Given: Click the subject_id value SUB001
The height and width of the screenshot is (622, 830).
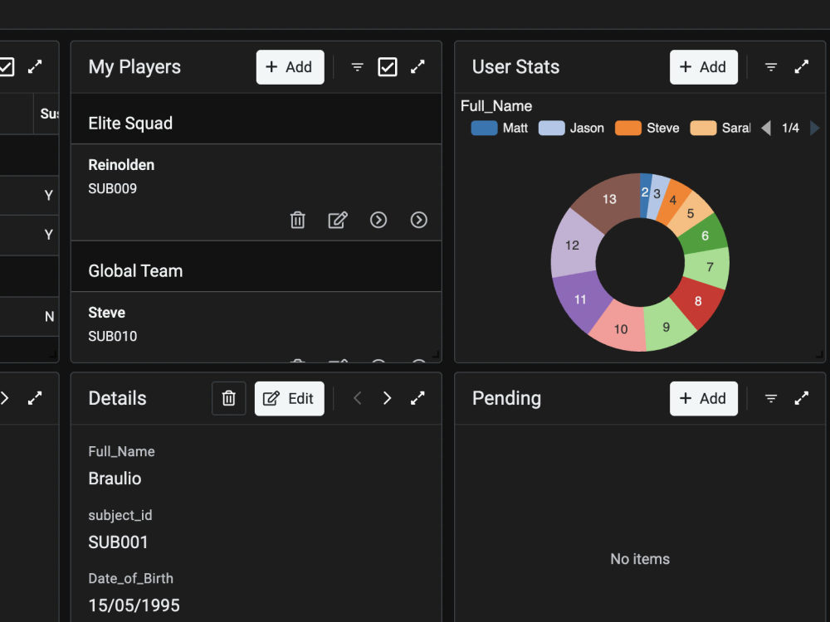Looking at the screenshot, I should 118,542.
